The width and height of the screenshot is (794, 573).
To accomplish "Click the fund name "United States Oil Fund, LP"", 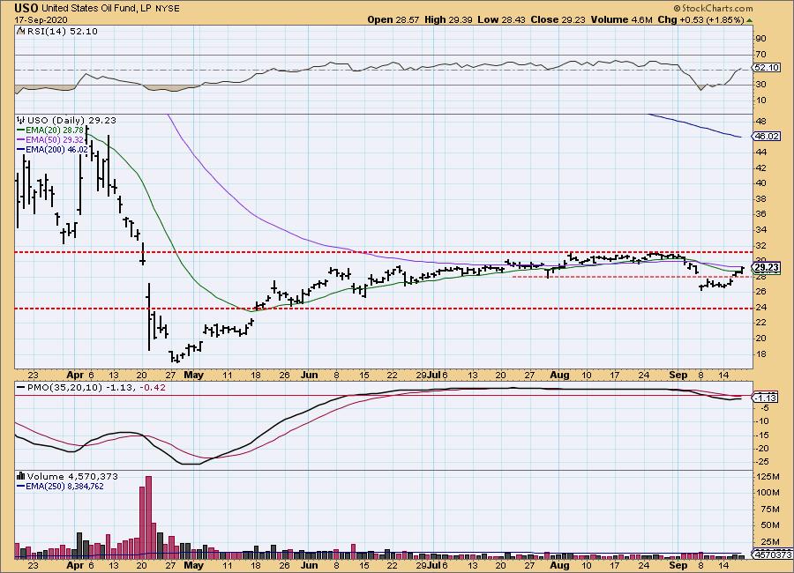I will [94, 9].
